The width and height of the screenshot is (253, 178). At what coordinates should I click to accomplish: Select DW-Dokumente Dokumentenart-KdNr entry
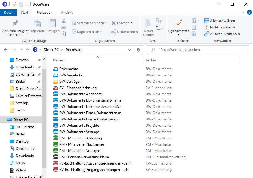[x=90, y=107]
